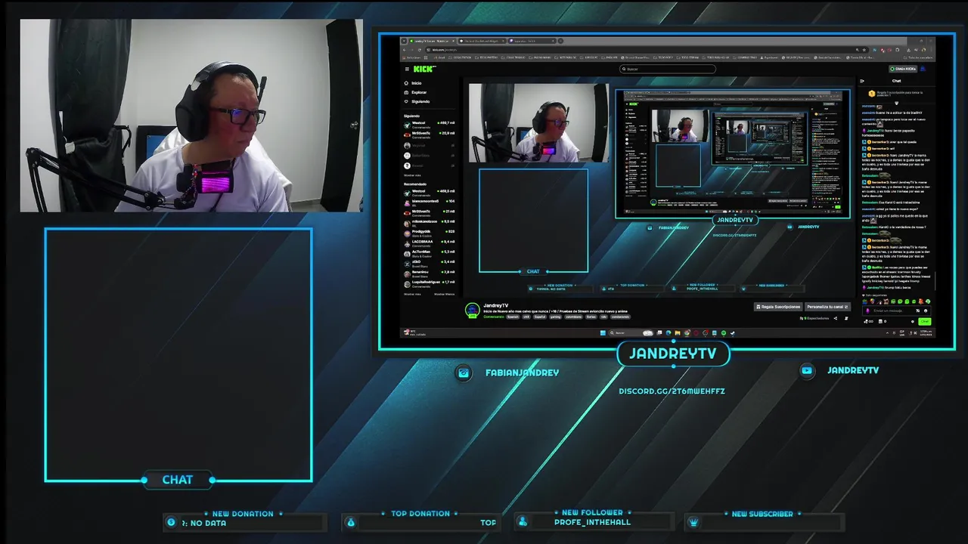Click green Chat send button

[925, 321]
